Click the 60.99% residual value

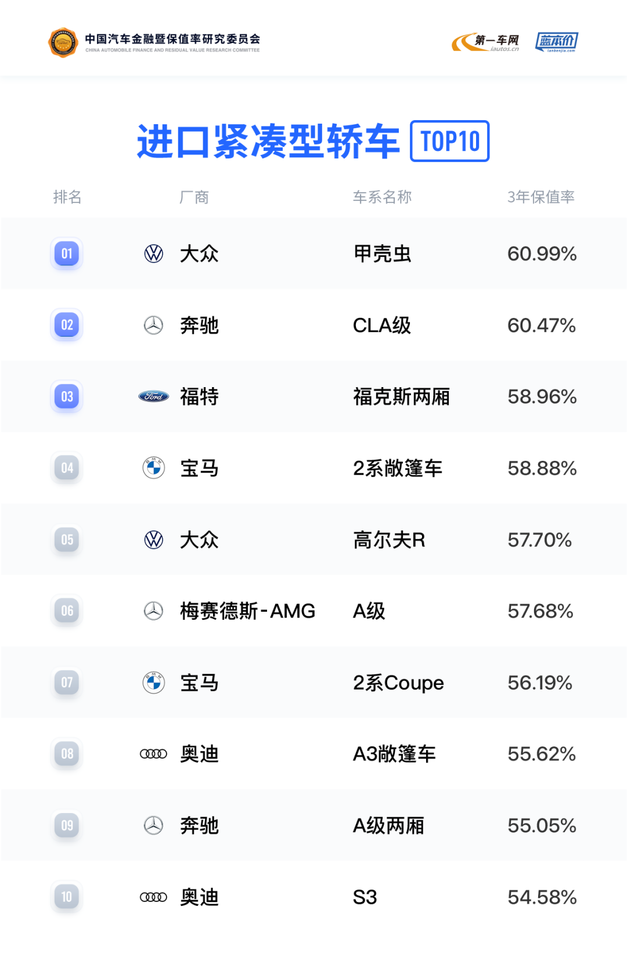[x=542, y=254]
